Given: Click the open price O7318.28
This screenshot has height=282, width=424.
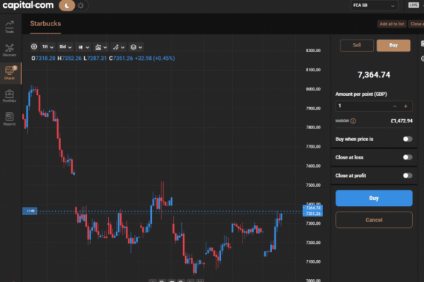Looking at the screenshot, I should pos(43,59).
